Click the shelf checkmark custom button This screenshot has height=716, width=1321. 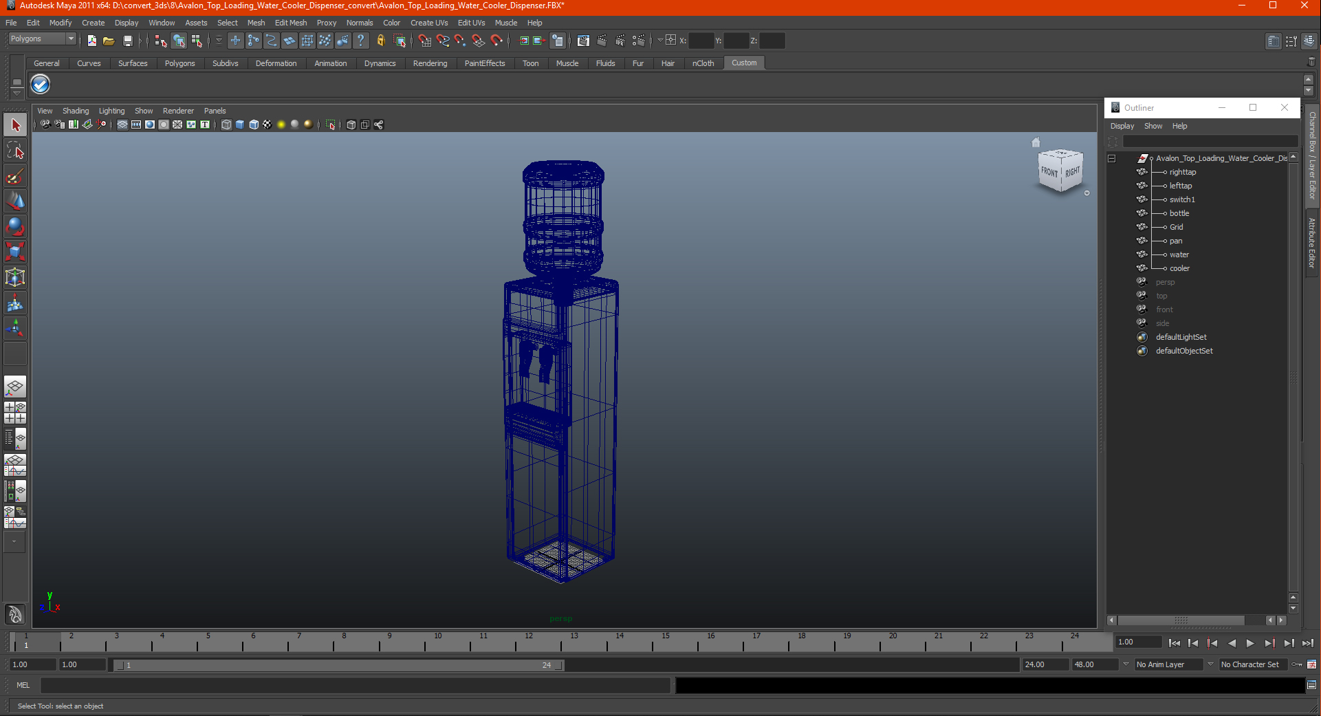pos(40,85)
